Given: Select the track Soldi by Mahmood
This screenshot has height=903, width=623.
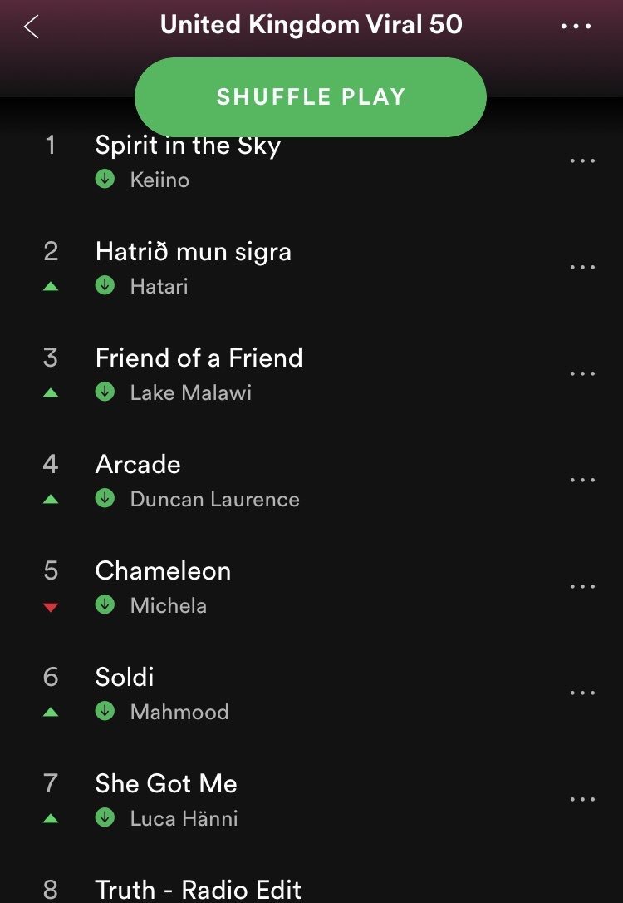Looking at the screenshot, I should (125, 678).
